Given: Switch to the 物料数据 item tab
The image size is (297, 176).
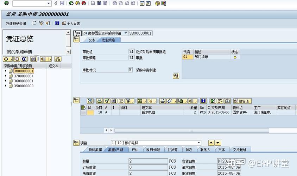Looking at the screenshot, I should coord(95,150).
